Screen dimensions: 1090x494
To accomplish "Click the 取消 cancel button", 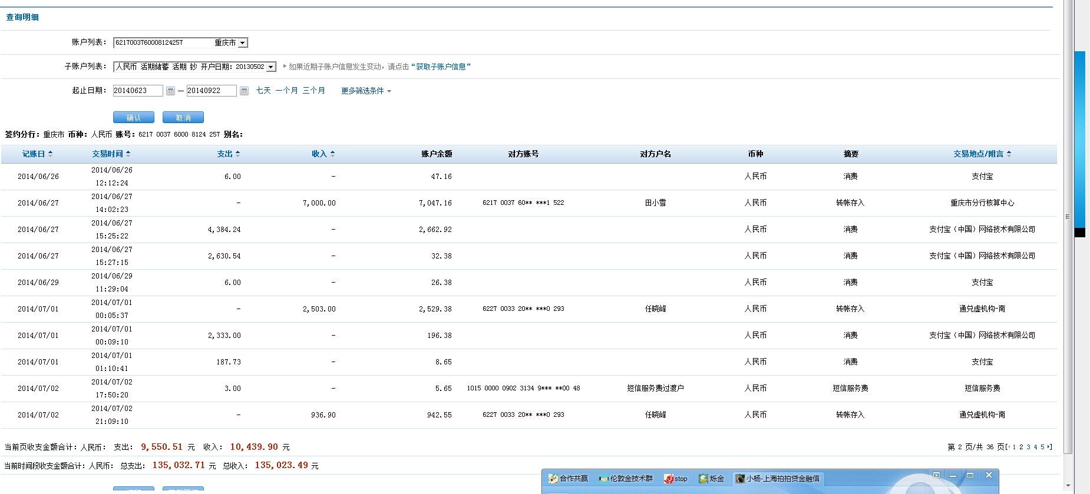I will coord(183,118).
